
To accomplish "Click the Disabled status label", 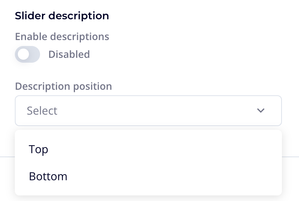I will tap(69, 55).
